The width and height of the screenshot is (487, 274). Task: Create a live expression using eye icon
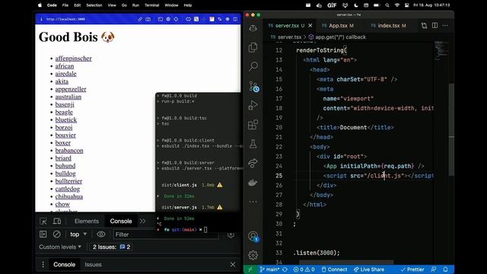click(101, 234)
